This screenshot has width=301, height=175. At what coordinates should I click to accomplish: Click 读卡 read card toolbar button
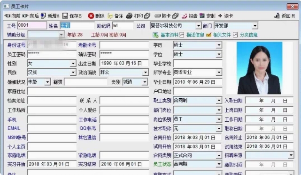tap(225, 16)
